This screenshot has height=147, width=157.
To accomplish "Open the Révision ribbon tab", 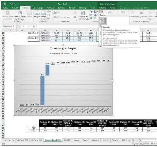I will click(72, 8).
